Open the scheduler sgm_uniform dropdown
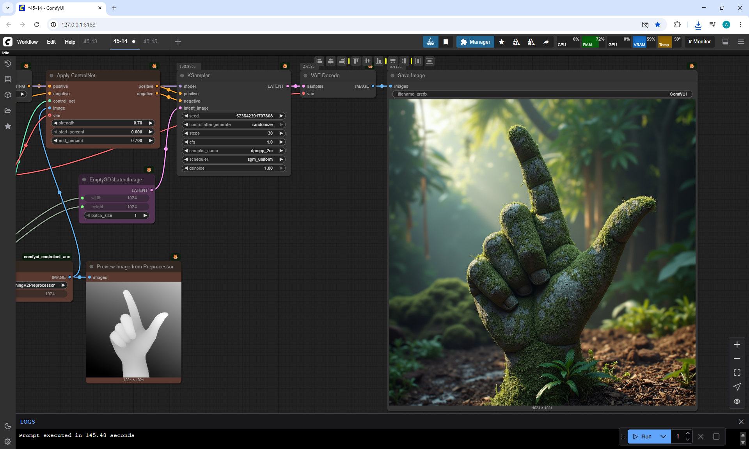This screenshot has width=749, height=449. coord(233,159)
